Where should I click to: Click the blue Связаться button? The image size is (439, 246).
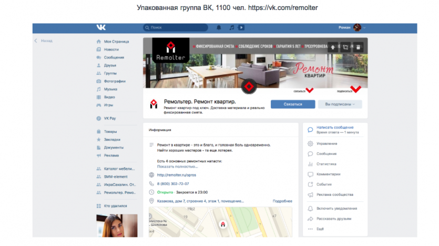(293, 104)
